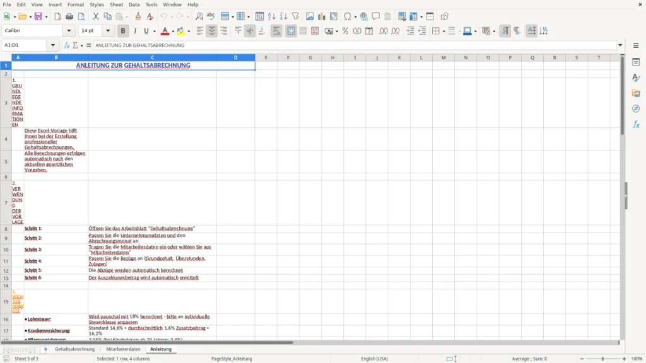Sort ascending A to Z
The height and width of the screenshot is (363, 646).
(271, 16)
